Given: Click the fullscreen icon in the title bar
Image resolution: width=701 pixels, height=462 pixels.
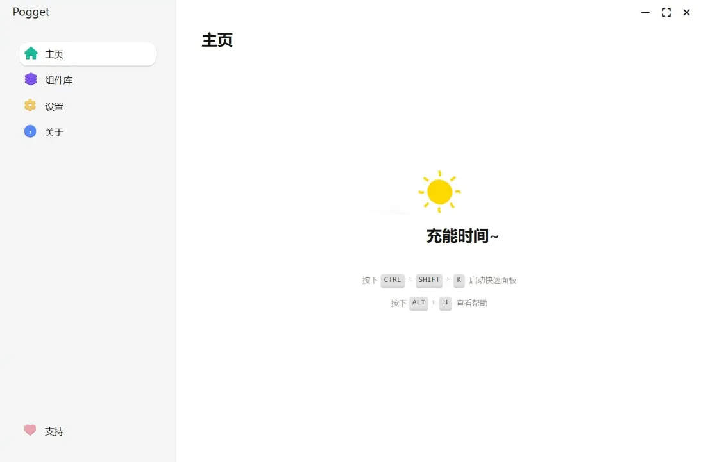Looking at the screenshot, I should 666,12.
